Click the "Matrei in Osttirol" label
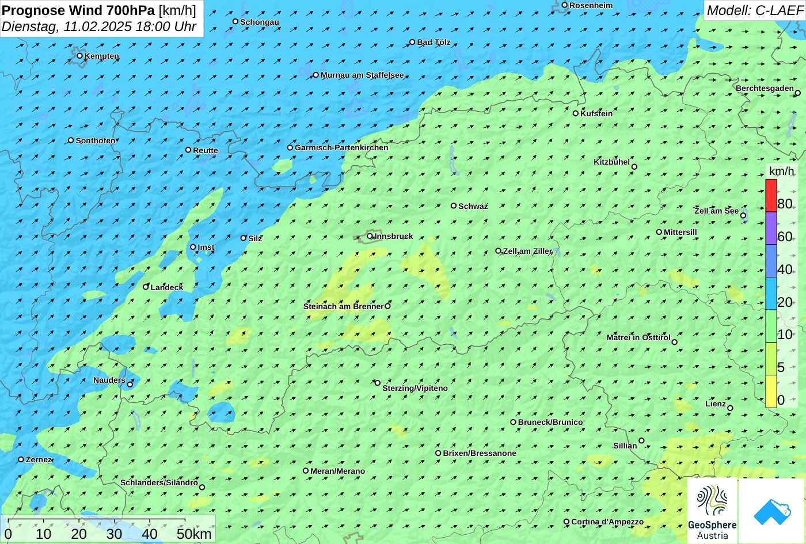This screenshot has height=544, width=806. pos(638,337)
